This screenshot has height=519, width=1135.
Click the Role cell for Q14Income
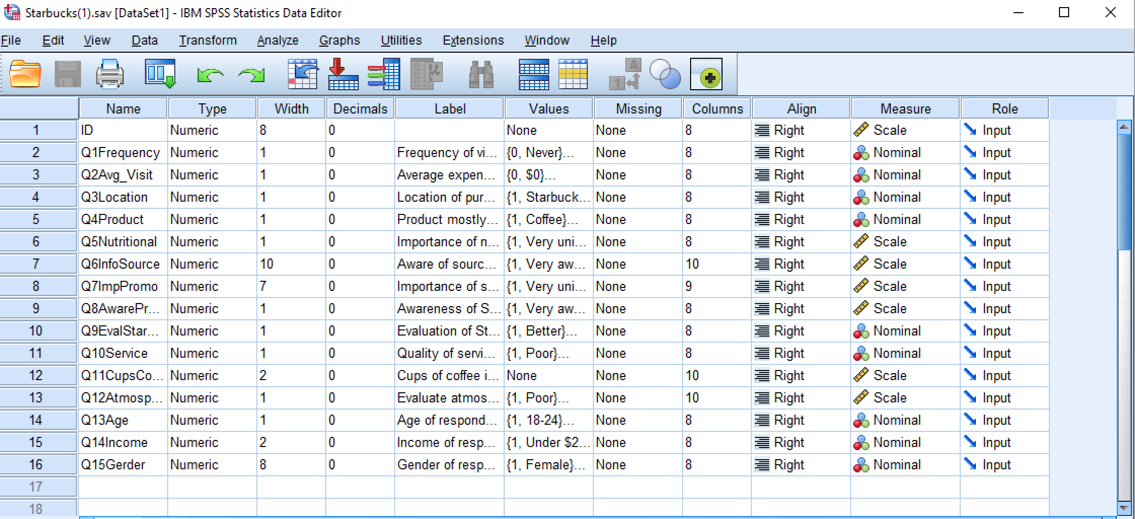click(1005, 442)
